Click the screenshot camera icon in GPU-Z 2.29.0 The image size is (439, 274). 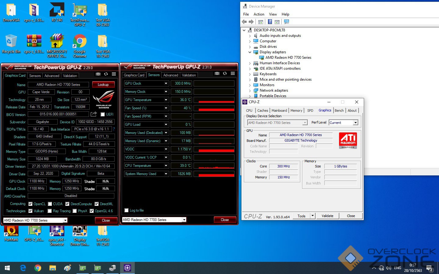98,74
